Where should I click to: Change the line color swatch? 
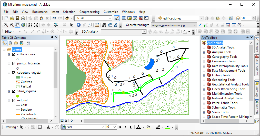click(158, 127)
